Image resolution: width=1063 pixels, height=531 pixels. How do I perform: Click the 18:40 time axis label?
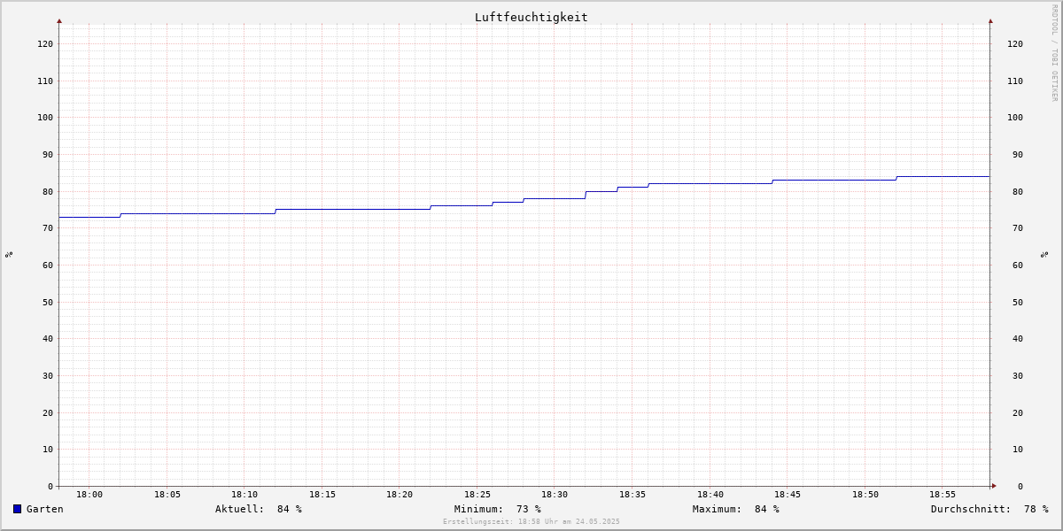pyautogui.click(x=710, y=495)
